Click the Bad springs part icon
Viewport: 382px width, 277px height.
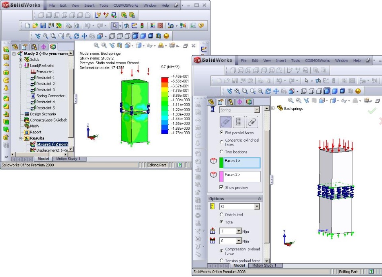pos(280,108)
